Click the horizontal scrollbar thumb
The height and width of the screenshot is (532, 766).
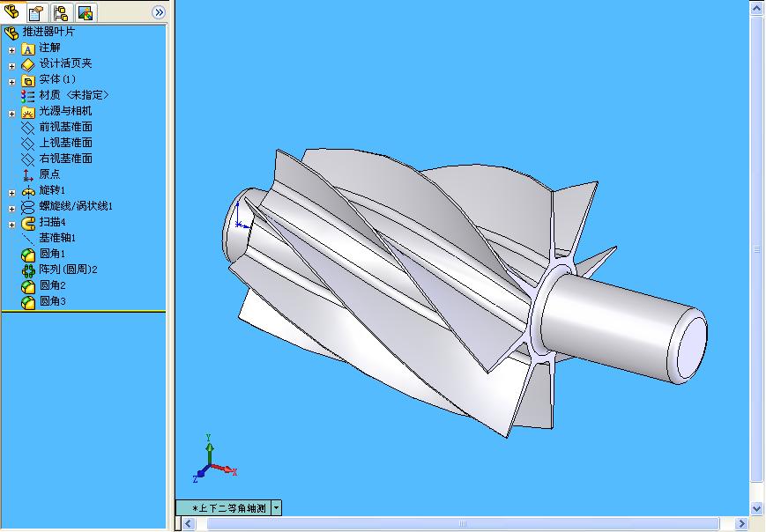[x=463, y=524]
